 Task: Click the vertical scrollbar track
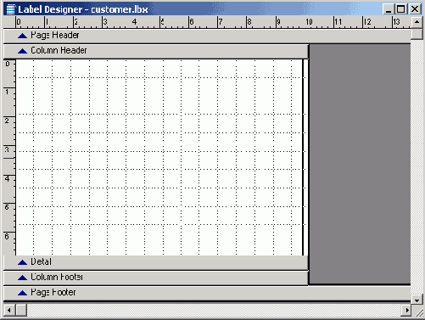[x=417, y=167]
